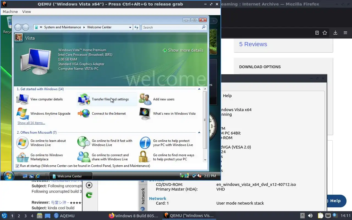Click the refresh button in the Explorer address bar
The image size is (352, 220).
point(136,27)
